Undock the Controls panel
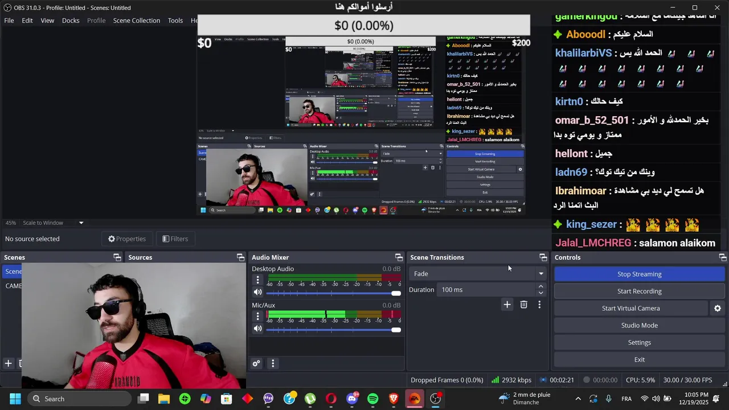This screenshot has width=729, height=410. [x=722, y=257]
